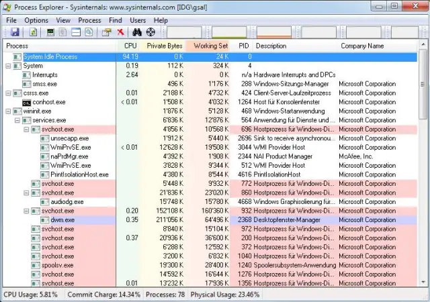The image size is (430, 302).
Task: Open the Options menu
Action: [x=36, y=20]
